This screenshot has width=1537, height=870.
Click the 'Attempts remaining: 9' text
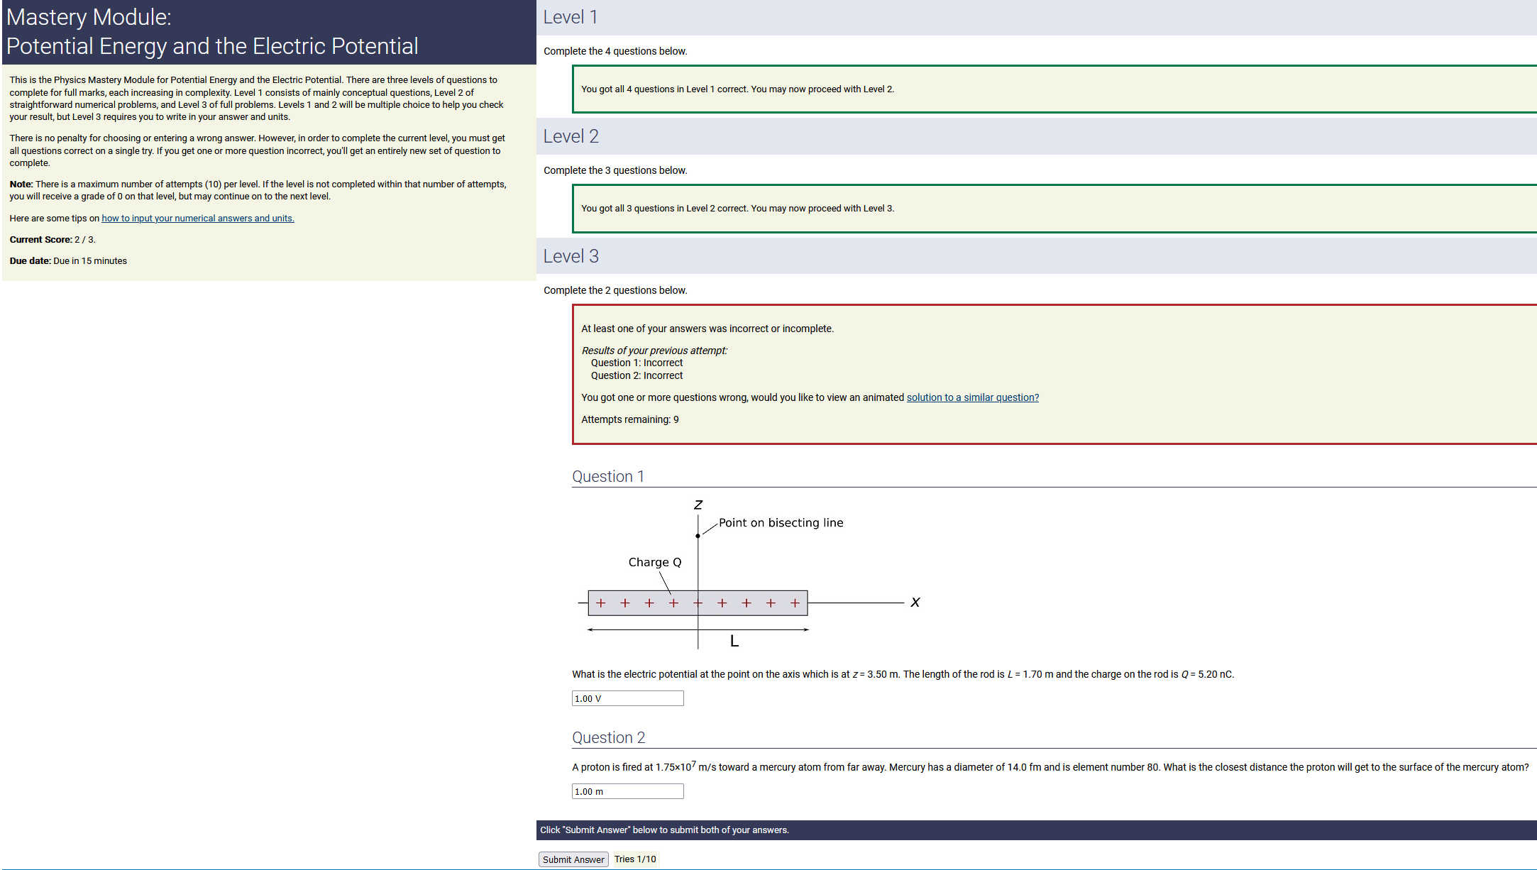click(x=629, y=419)
